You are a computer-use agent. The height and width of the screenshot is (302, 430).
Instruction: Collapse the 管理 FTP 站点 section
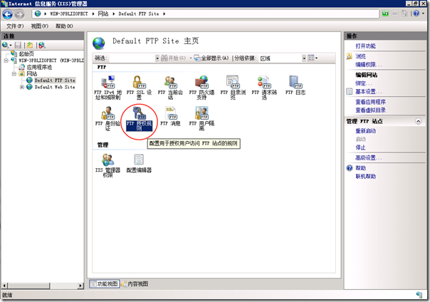418,121
